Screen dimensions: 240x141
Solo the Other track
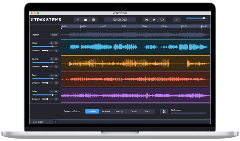(52, 91)
